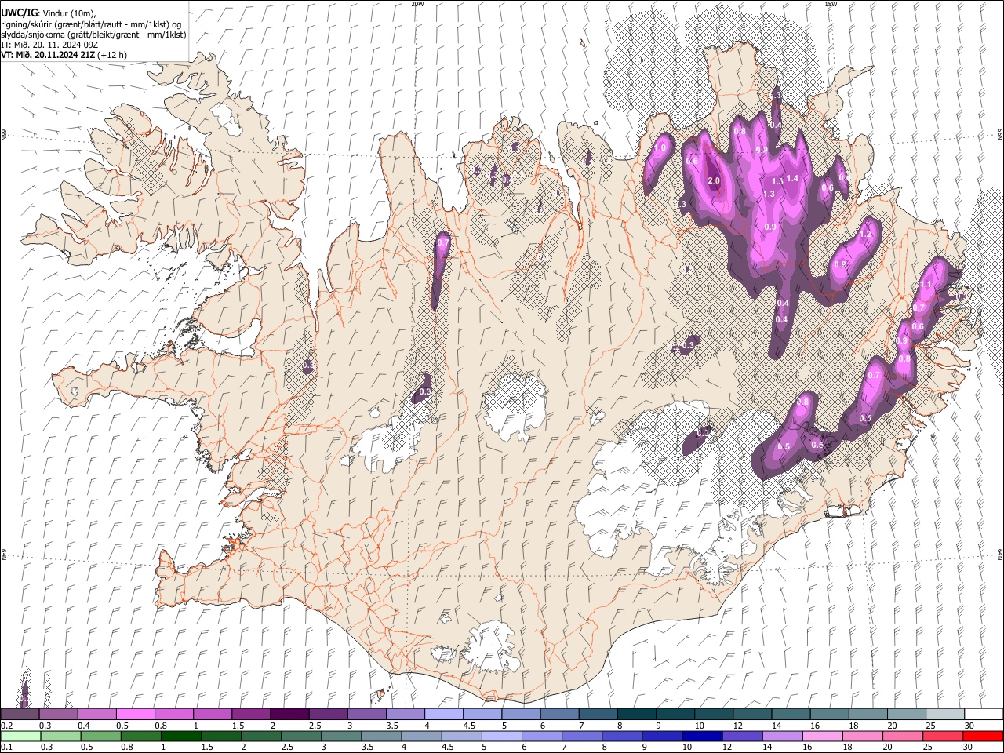
Task: Choose the top legend swatch between 12 and 14
Action: (752, 715)
